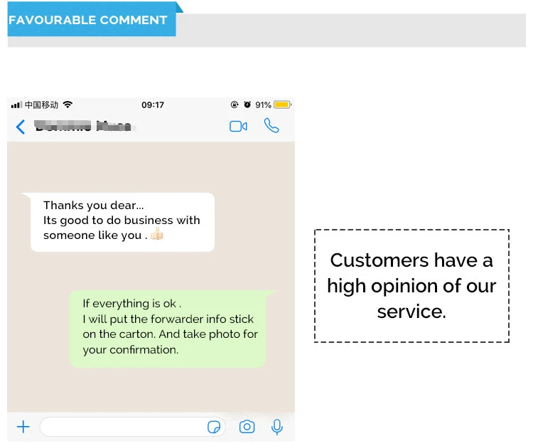The image size is (533, 446).
Task: Open attachments with the plus icon
Action: (x=23, y=427)
